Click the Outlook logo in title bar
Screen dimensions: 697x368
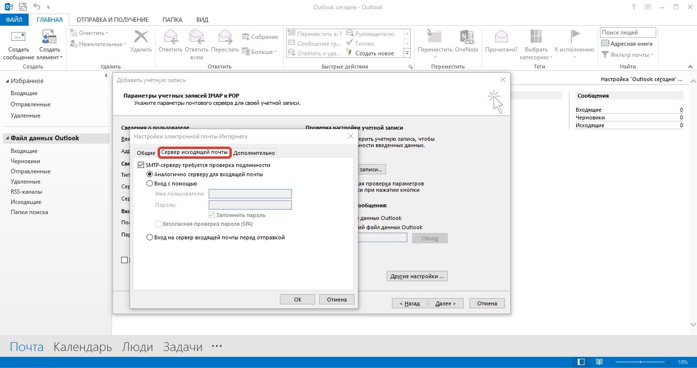point(8,7)
